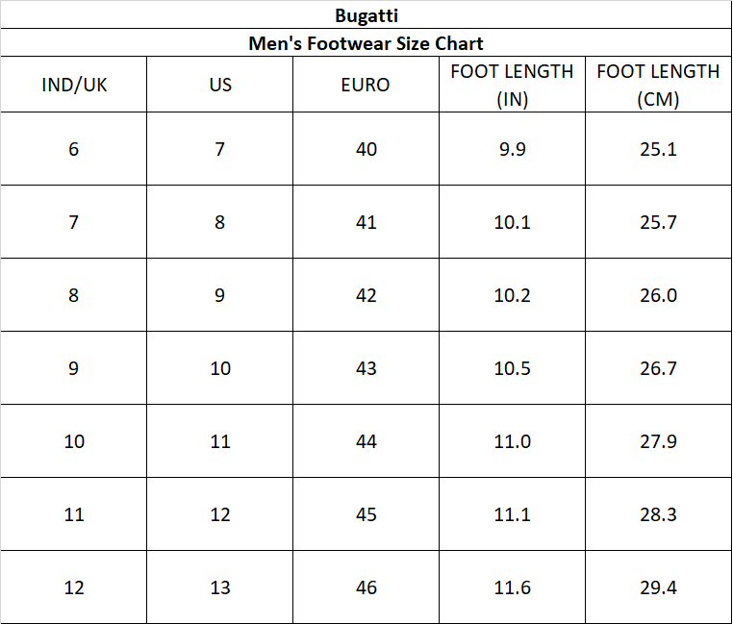733x624 pixels.
Task: Select the Men's Footwear Size Chart heading
Action: click(x=366, y=43)
